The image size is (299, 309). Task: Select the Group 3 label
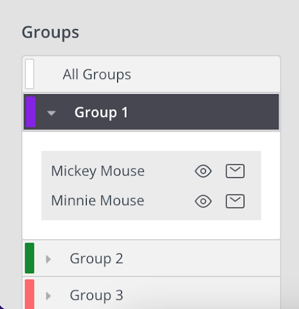pyautogui.click(x=96, y=295)
